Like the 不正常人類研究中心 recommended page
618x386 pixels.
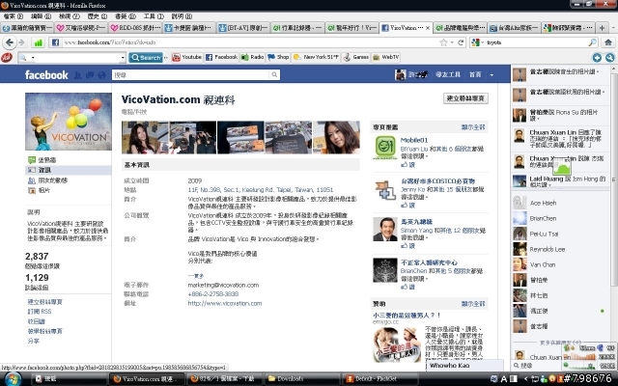click(x=407, y=287)
